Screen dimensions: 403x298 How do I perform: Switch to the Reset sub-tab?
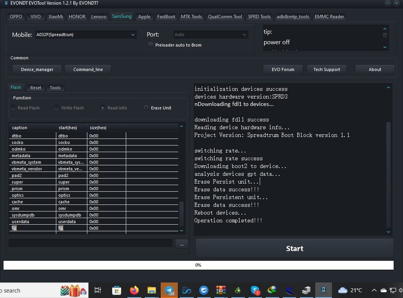click(35, 88)
